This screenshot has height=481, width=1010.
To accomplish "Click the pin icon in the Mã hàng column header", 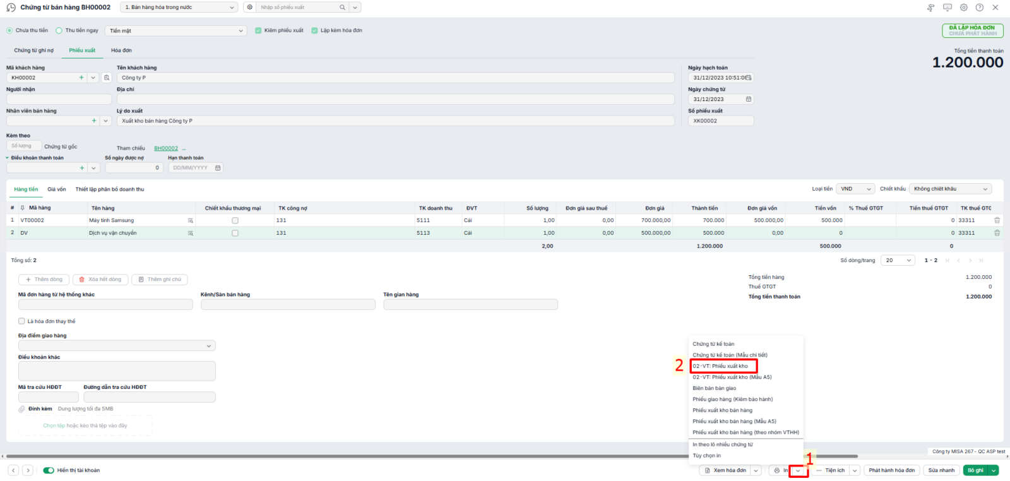I will pos(23,208).
